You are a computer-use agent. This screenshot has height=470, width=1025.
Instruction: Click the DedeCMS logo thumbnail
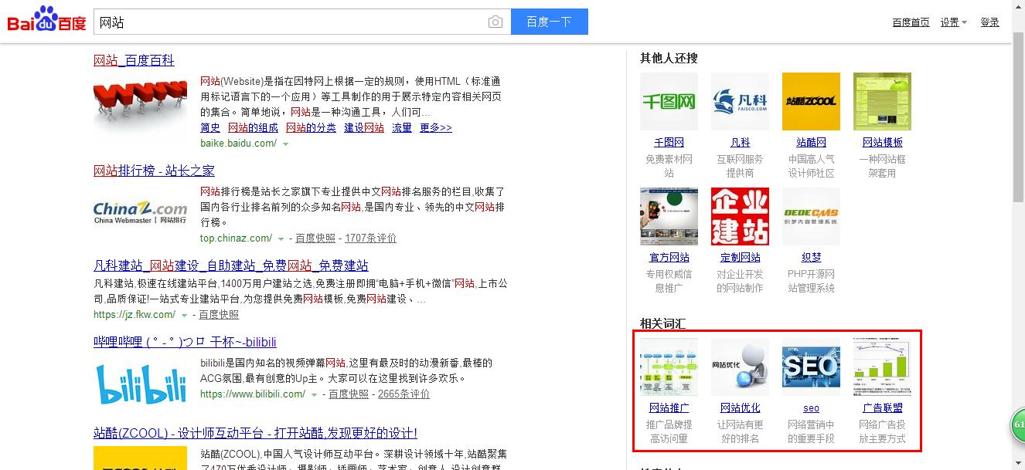pos(811,217)
